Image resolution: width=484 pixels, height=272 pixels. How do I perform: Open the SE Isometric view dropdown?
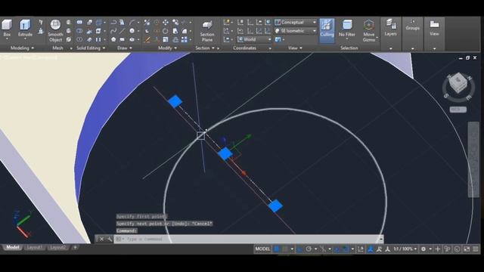(296, 31)
